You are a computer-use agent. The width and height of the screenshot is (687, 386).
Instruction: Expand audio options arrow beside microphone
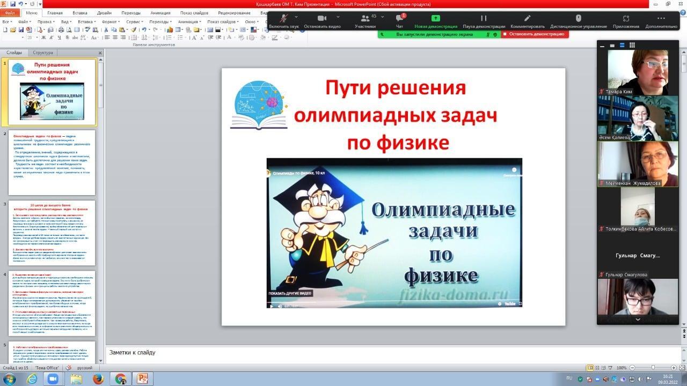coord(297,17)
